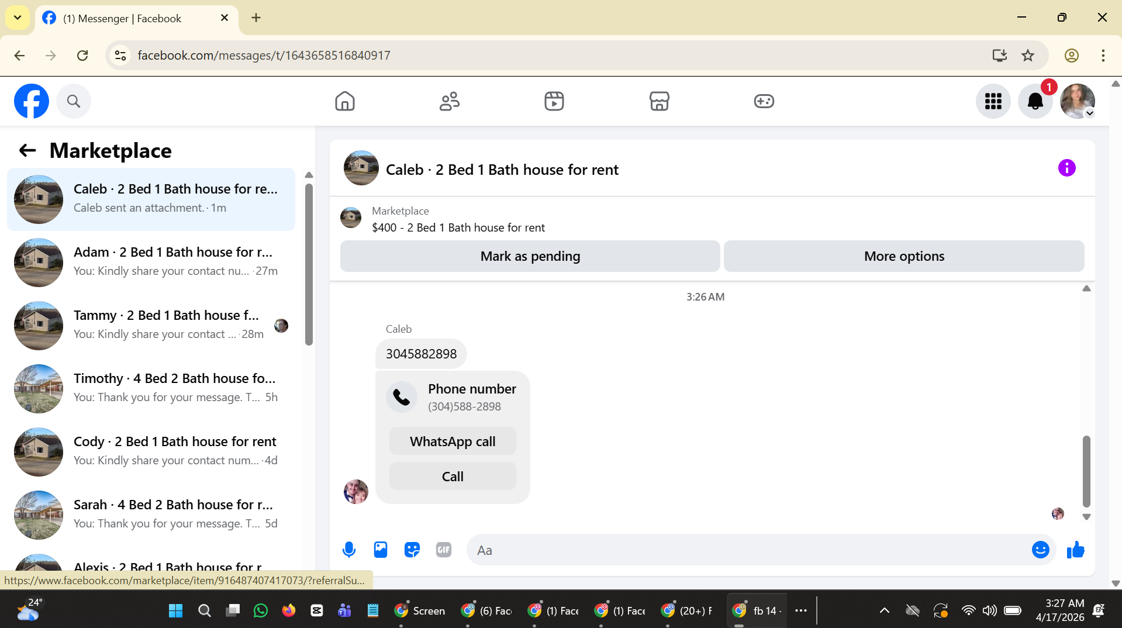Send a thumbs-up like
Viewport: 1122px width, 628px height.
pyautogui.click(x=1075, y=550)
